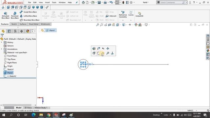Expand the Curves dropdown arrow
Image resolution: width=210 pixels, height=118 pixels.
tap(131, 20)
